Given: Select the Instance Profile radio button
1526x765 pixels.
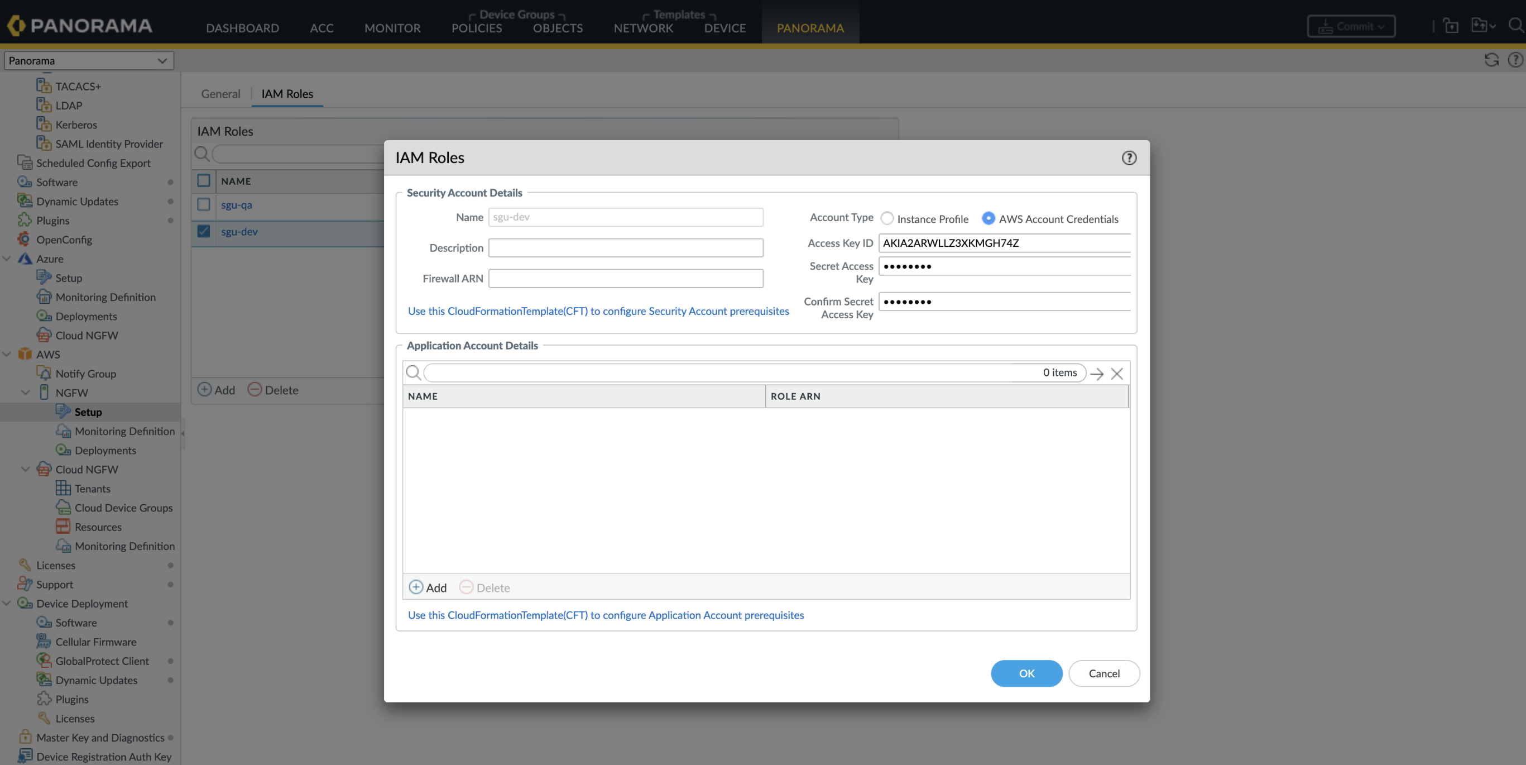Looking at the screenshot, I should 887,219.
